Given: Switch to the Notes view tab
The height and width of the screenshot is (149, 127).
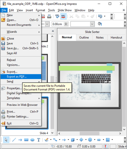Looking at the screenshot, I should 100,38.
